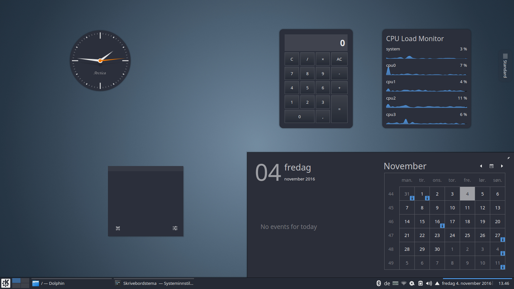This screenshot has height=289, width=514.
Task: Click calculator minus button
Action: click(339, 74)
